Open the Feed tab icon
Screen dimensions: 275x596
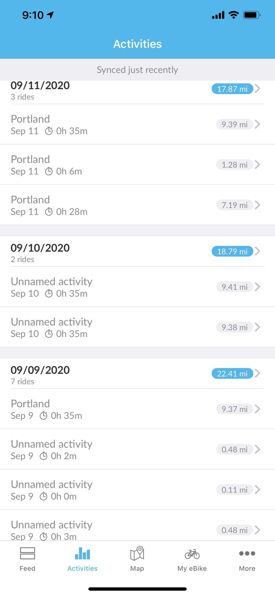pos(27,553)
